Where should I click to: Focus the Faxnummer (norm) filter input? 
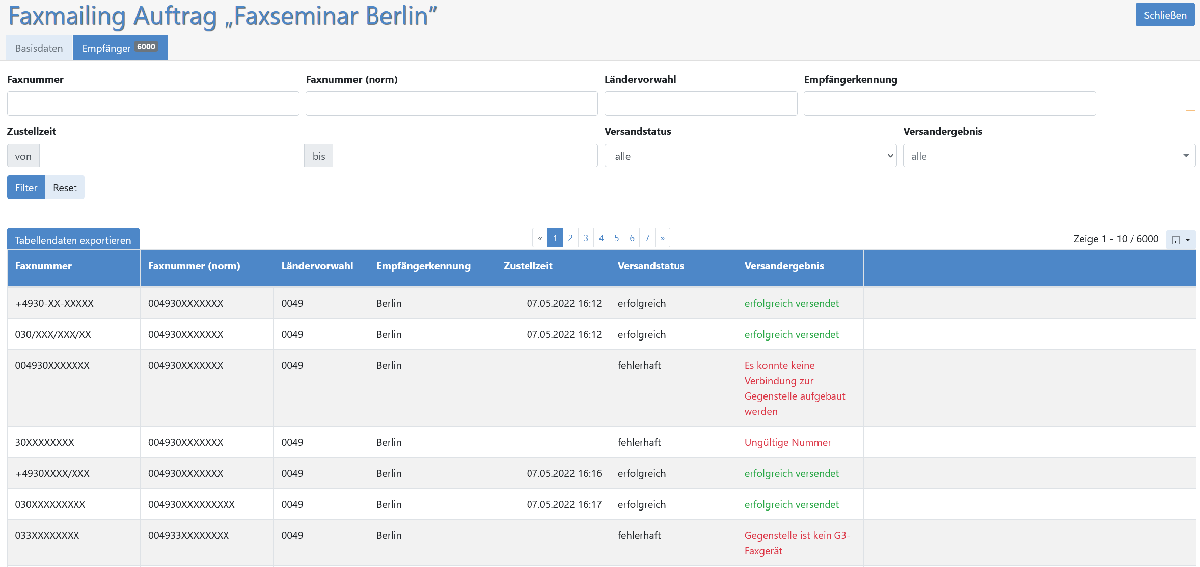pos(451,103)
